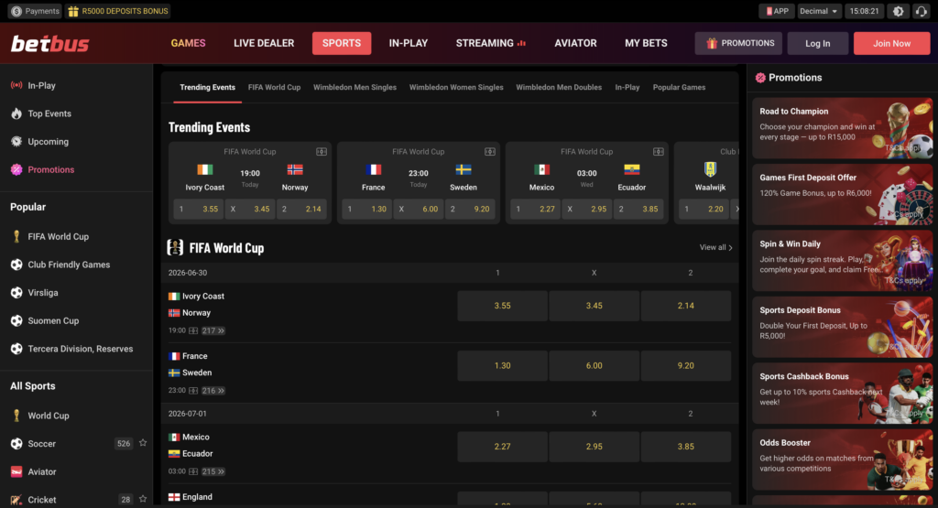Click the FIFA World Cup section logo icon

click(x=175, y=247)
